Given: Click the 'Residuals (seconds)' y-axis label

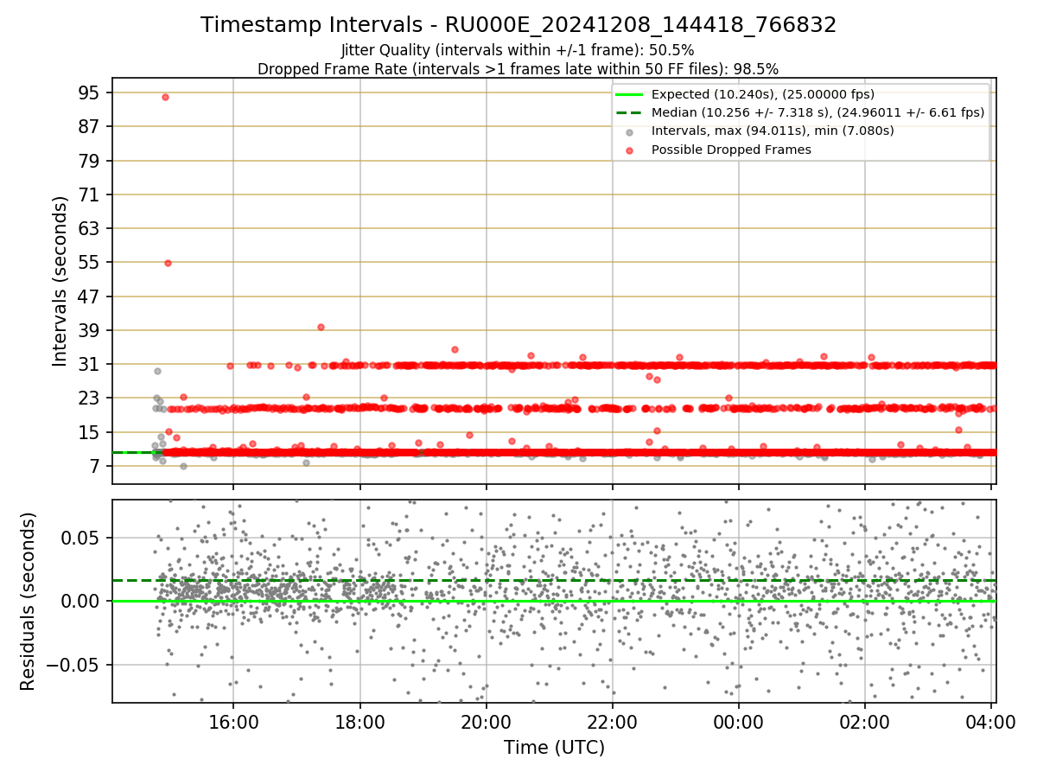Looking at the screenshot, I should [29, 601].
